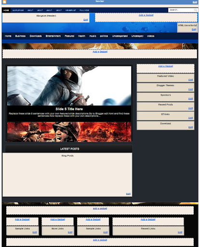Go to Home in category navigation
The height and width of the screenshot is (247, 199).
pos(8,36)
